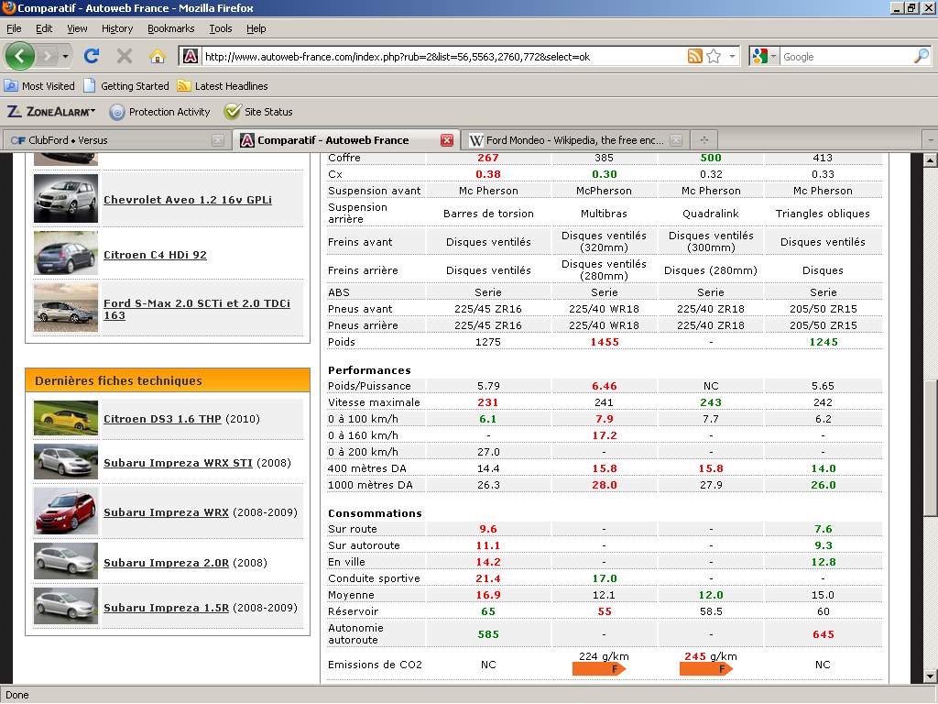Click the RSS feed icon in address bar
The width and height of the screenshot is (938, 704).
tap(695, 56)
